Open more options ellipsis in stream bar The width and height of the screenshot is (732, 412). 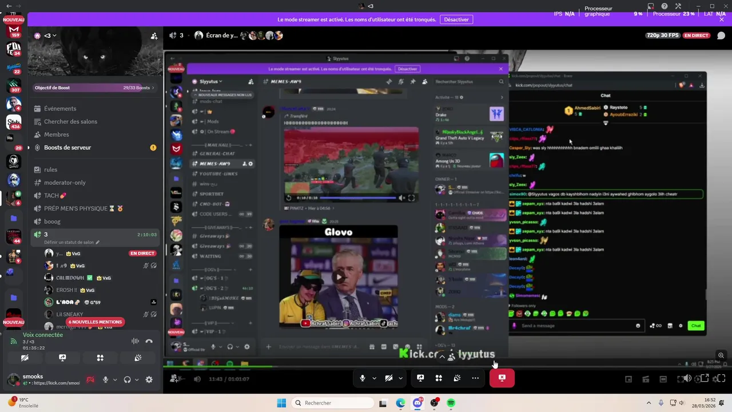click(475, 378)
